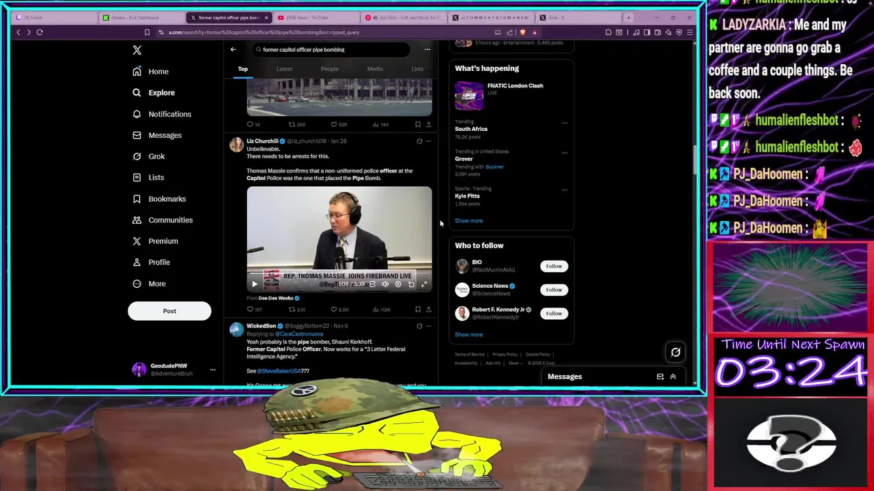Image resolution: width=874 pixels, height=491 pixels.
Task: Open more options for South Africa trend
Action: (565, 123)
